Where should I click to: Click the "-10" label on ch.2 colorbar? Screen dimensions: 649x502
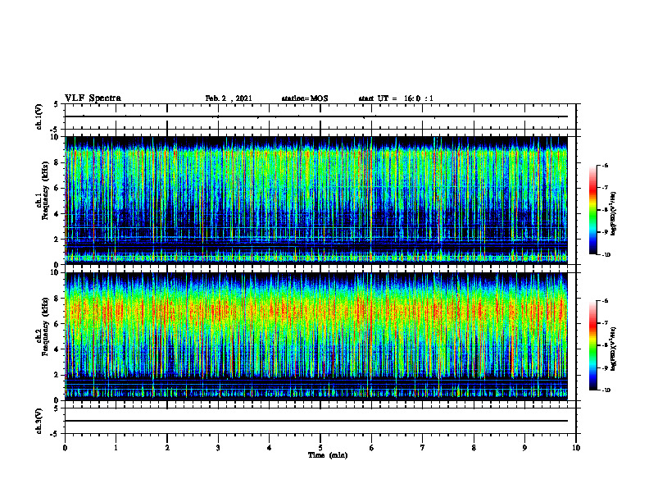click(606, 390)
